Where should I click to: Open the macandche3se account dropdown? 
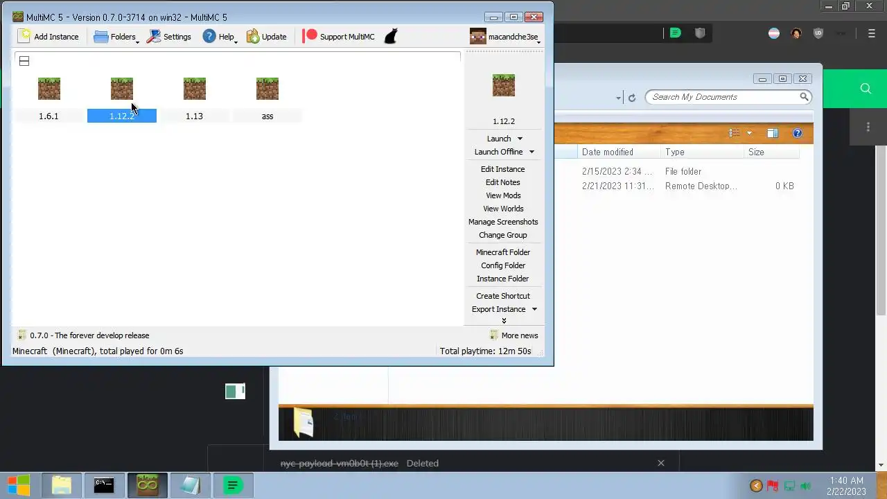(x=505, y=37)
